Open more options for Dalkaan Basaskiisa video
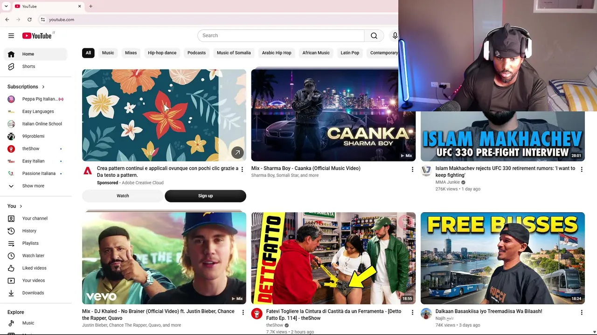This screenshot has width=597, height=335. click(x=581, y=312)
